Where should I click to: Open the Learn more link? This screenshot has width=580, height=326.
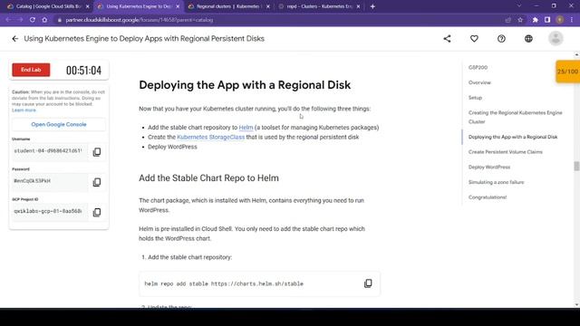tap(24, 110)
